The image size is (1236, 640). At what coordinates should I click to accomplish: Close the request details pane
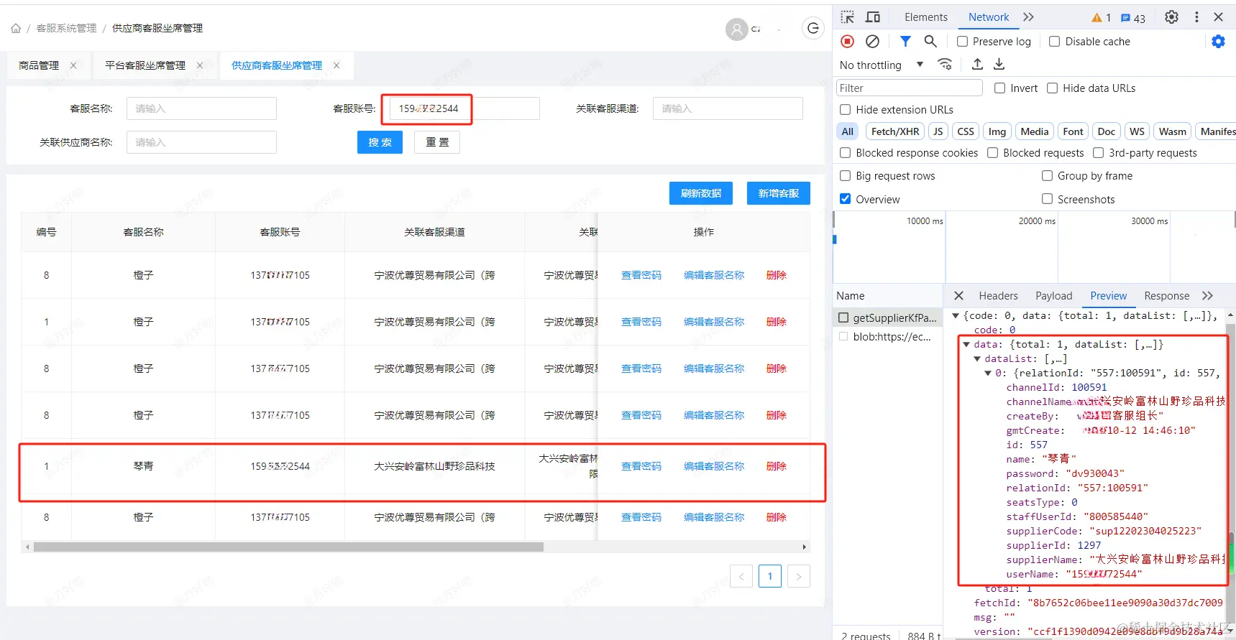[x=958, y=296]
